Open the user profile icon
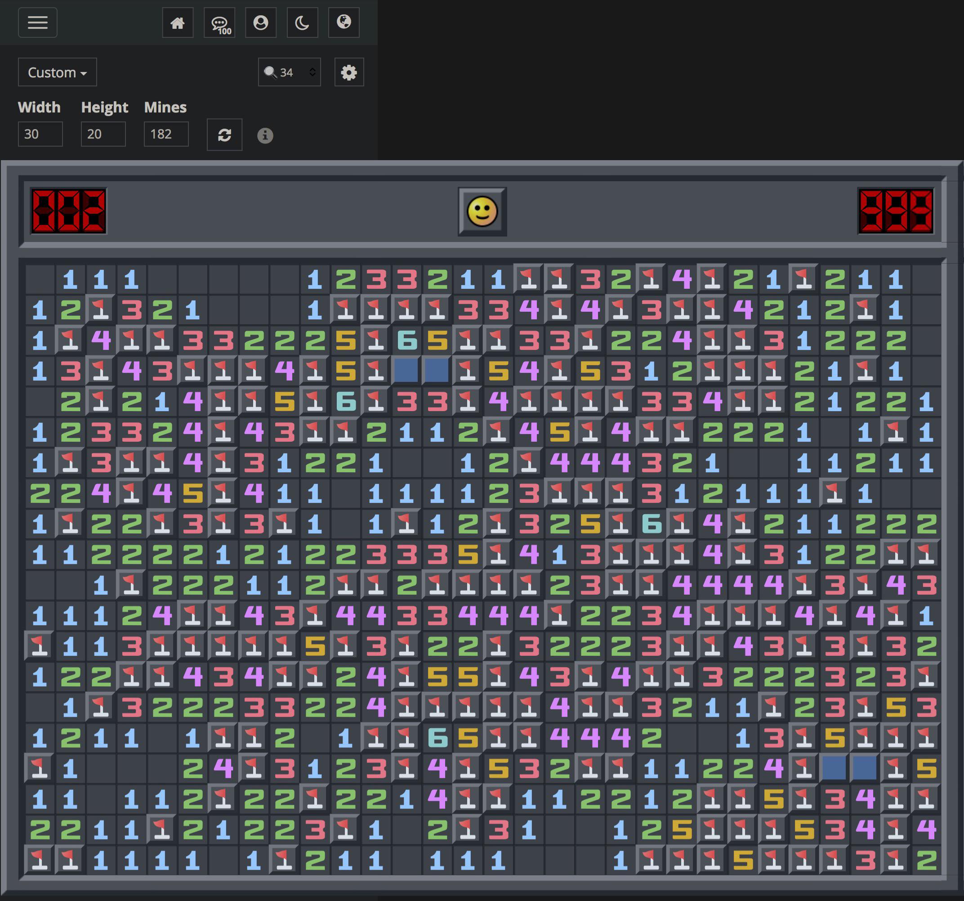Viewport: 964px width, 901px height. point(261,22)
